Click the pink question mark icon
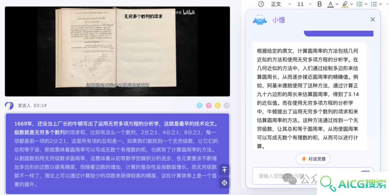 [209, 105]
